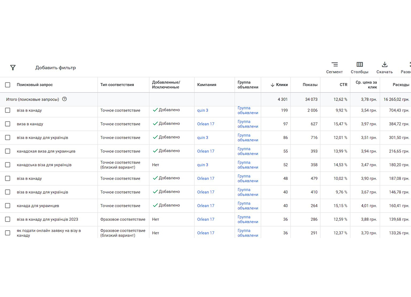The height and width of the screenshot is (297, 411).
Task: Sort by Кампания column header
Action: pyautogui.click(x=206, y=85)
